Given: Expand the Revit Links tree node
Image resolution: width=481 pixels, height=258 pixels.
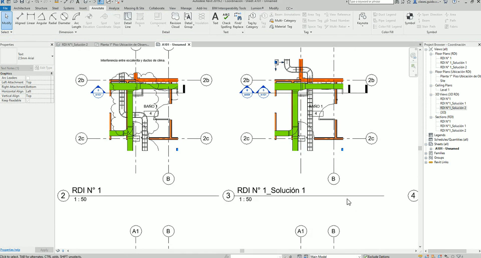Looking at the screenshot, I should pos(426,162).
